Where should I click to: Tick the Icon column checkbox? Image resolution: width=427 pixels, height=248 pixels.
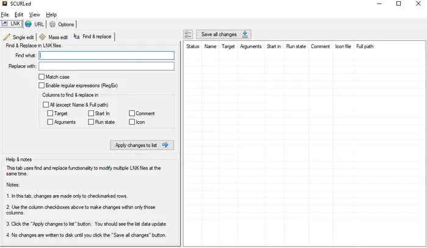pos(132,122)
